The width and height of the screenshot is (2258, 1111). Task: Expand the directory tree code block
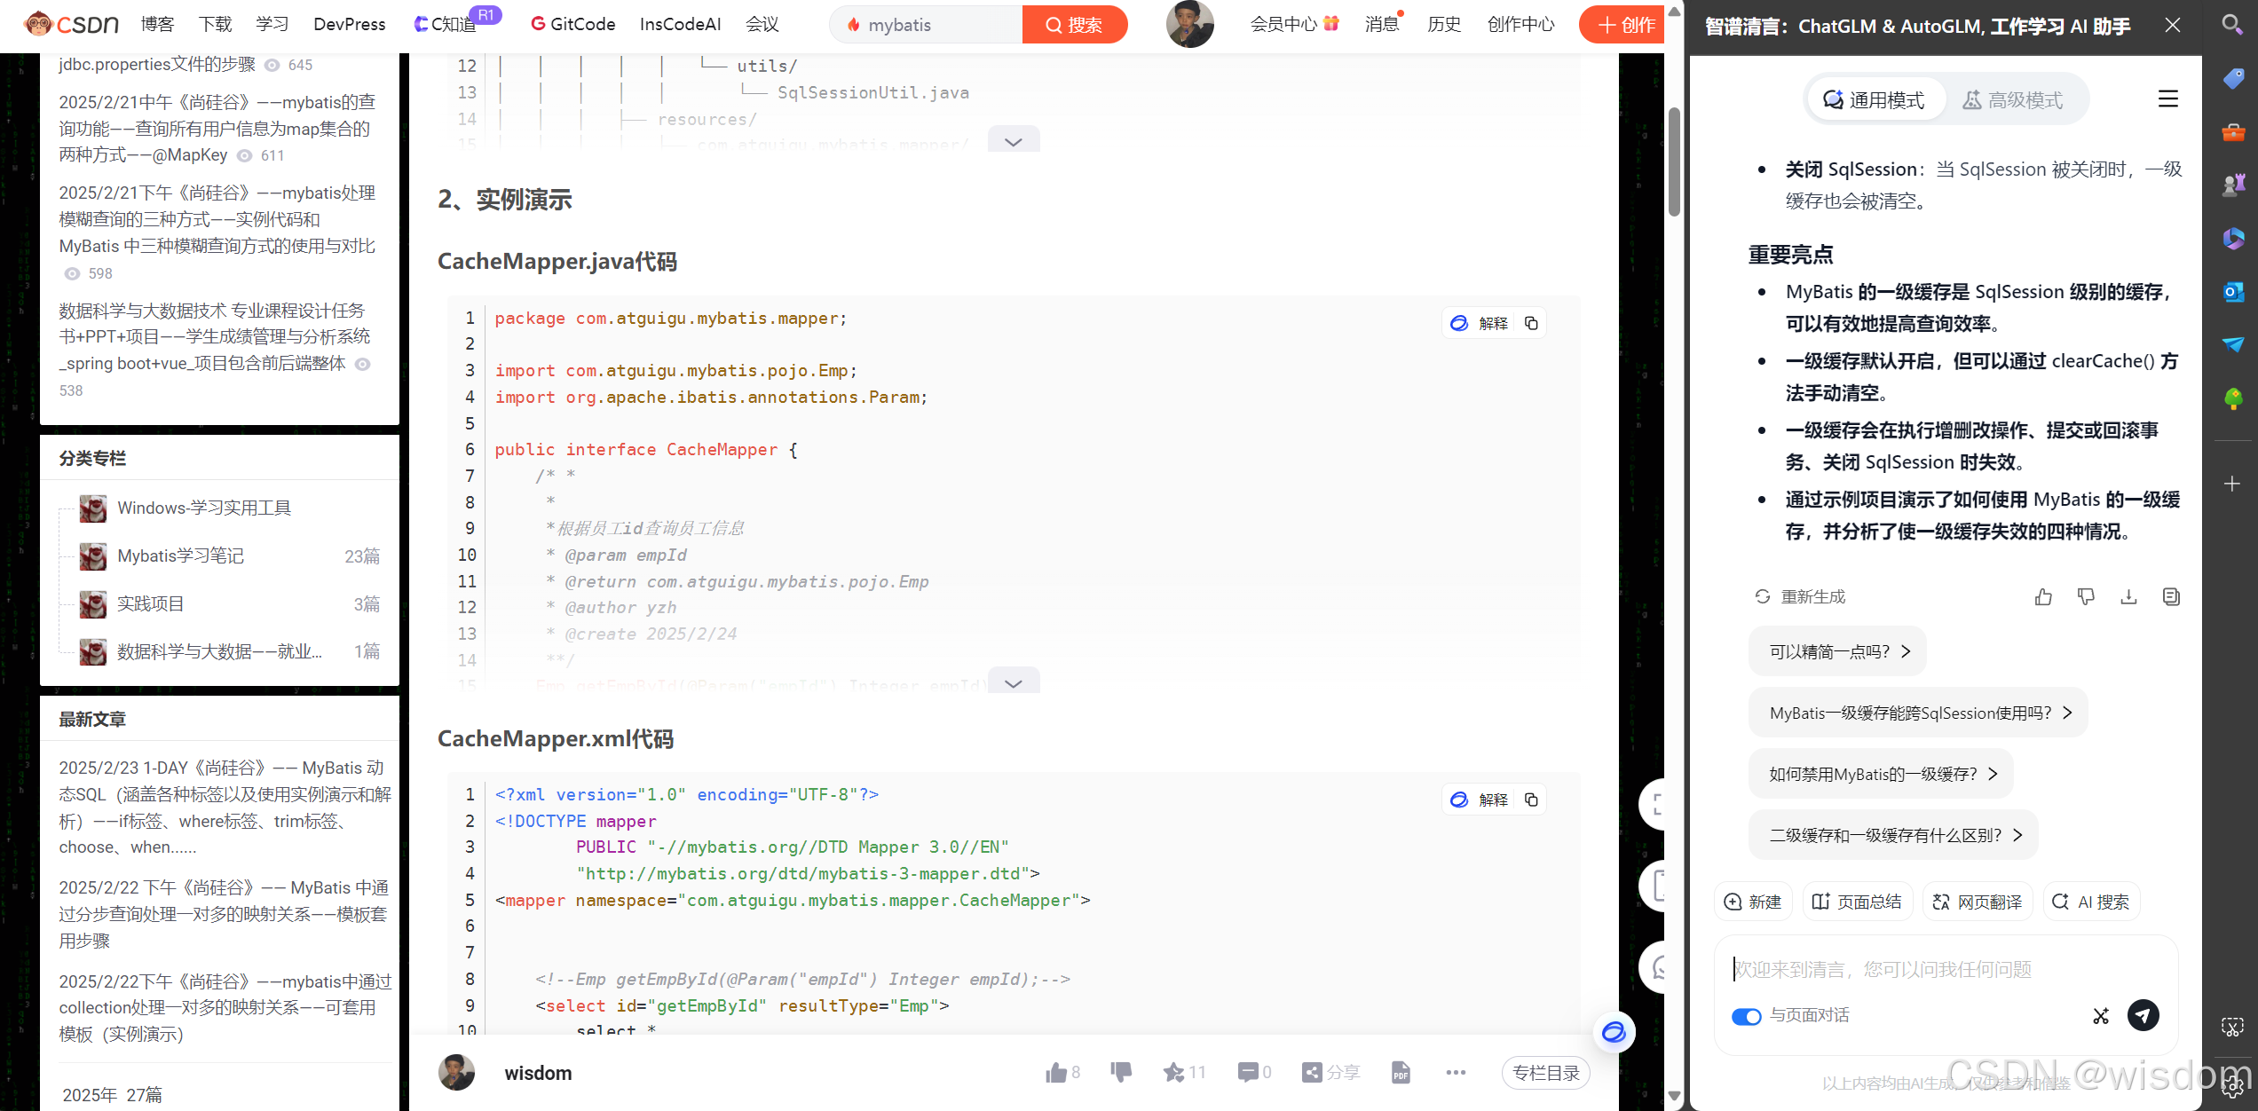pyautogui.click(x=1013, y=141)
